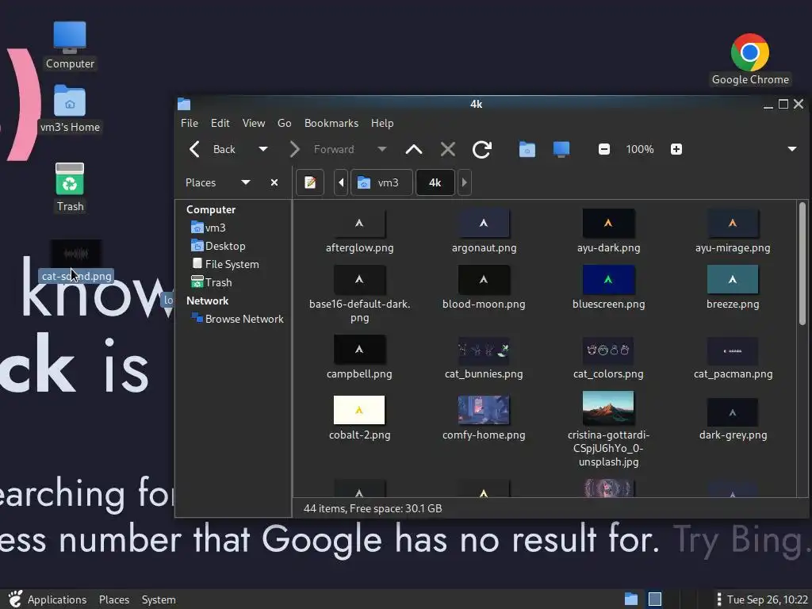The image size is (812, 609).
Task: Open vm3's Home desktop folder
Action: [x=70, y=109]
